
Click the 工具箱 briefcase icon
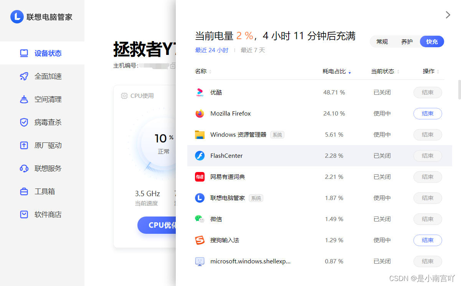(x=24, y=191)
